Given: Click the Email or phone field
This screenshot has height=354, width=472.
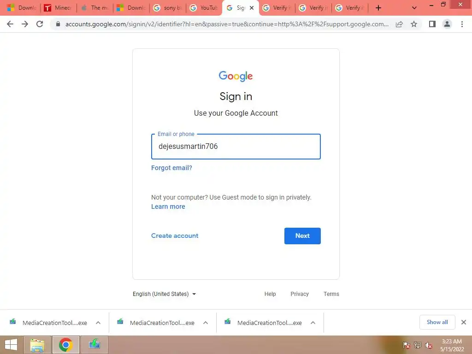Looking at the screenshot, I should click(236, 147).
